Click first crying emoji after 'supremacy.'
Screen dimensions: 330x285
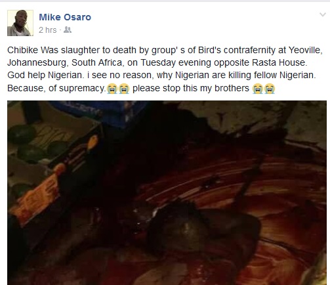(112, 89)
